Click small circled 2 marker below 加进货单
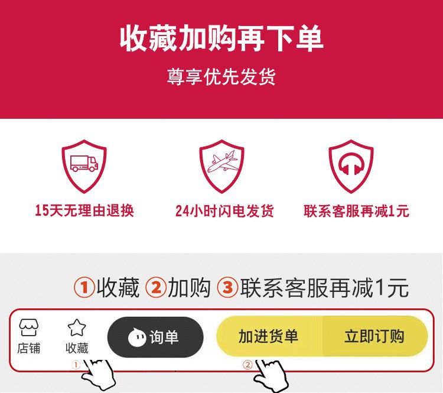Screen dimensions: 443x393 tap(247, 365)
